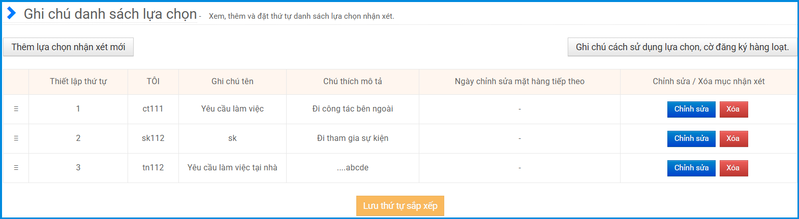Edit the sk112 entry with Chỉnh sửa
Image resolution: width=799 pixels, height=219 pixels.
coord(691,138)
